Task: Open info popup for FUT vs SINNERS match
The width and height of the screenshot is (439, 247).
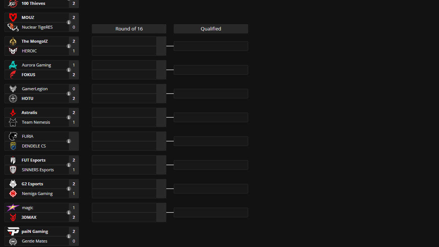Action: pyautogui.click(x=68, y=165)
